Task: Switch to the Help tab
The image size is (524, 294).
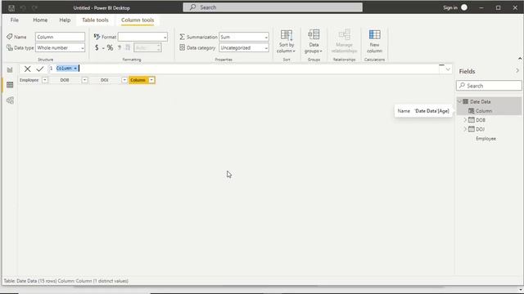Action: 65,20
